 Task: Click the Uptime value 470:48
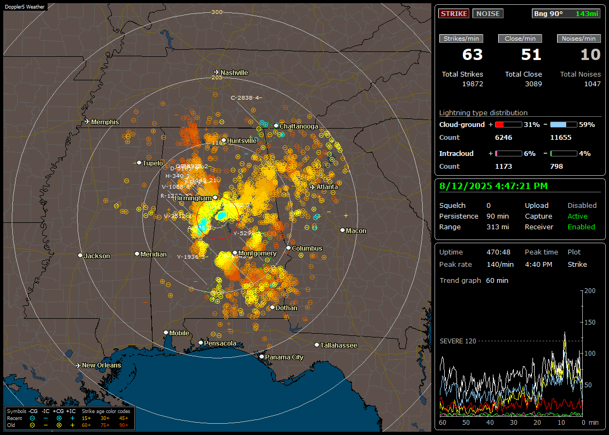pos(498,252)
